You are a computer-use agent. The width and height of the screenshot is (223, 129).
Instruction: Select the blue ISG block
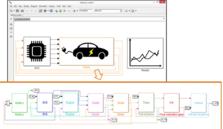45,102
